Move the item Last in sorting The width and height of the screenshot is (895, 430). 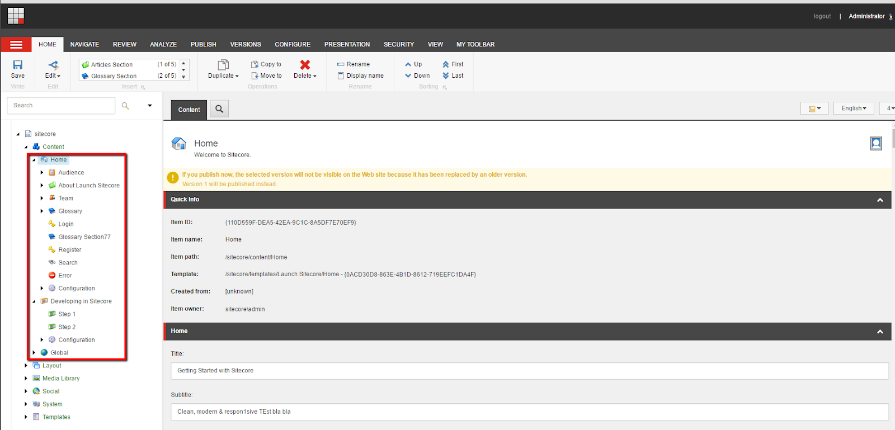point(453,75)
